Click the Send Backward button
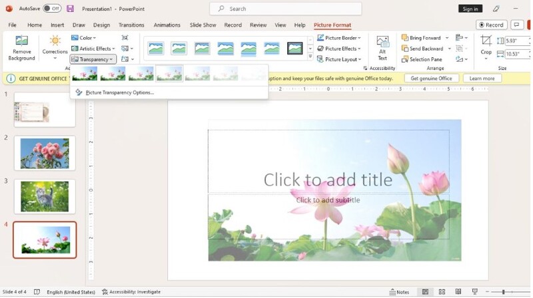533x298 pixels. pos(422,49)
